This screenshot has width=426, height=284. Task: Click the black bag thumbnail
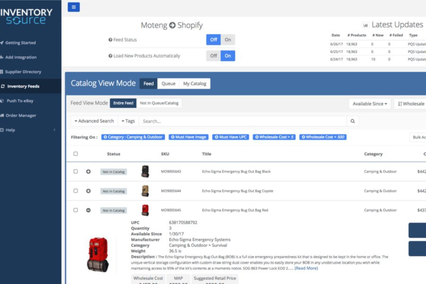[x=145, y=171]
